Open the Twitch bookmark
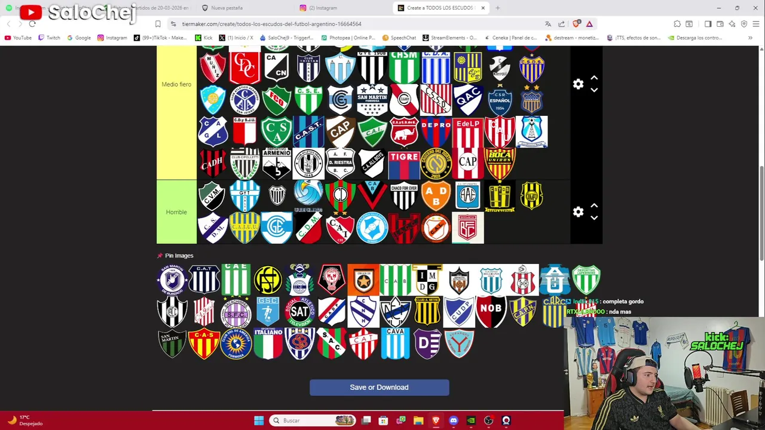Viewport: 765px width, 430px height. click(49, 38)
